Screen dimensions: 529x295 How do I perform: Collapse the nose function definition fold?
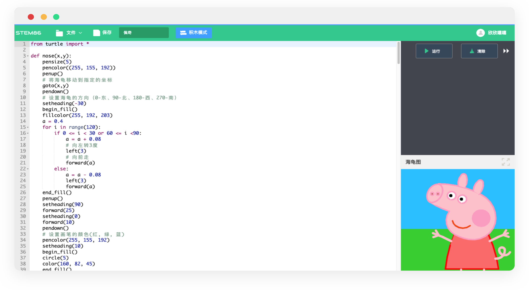pyautogui.click(x=28, y=56)
